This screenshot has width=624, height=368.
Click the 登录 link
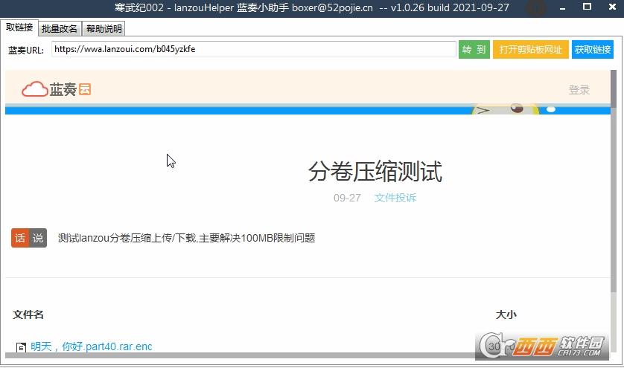[x=579, y=90]
